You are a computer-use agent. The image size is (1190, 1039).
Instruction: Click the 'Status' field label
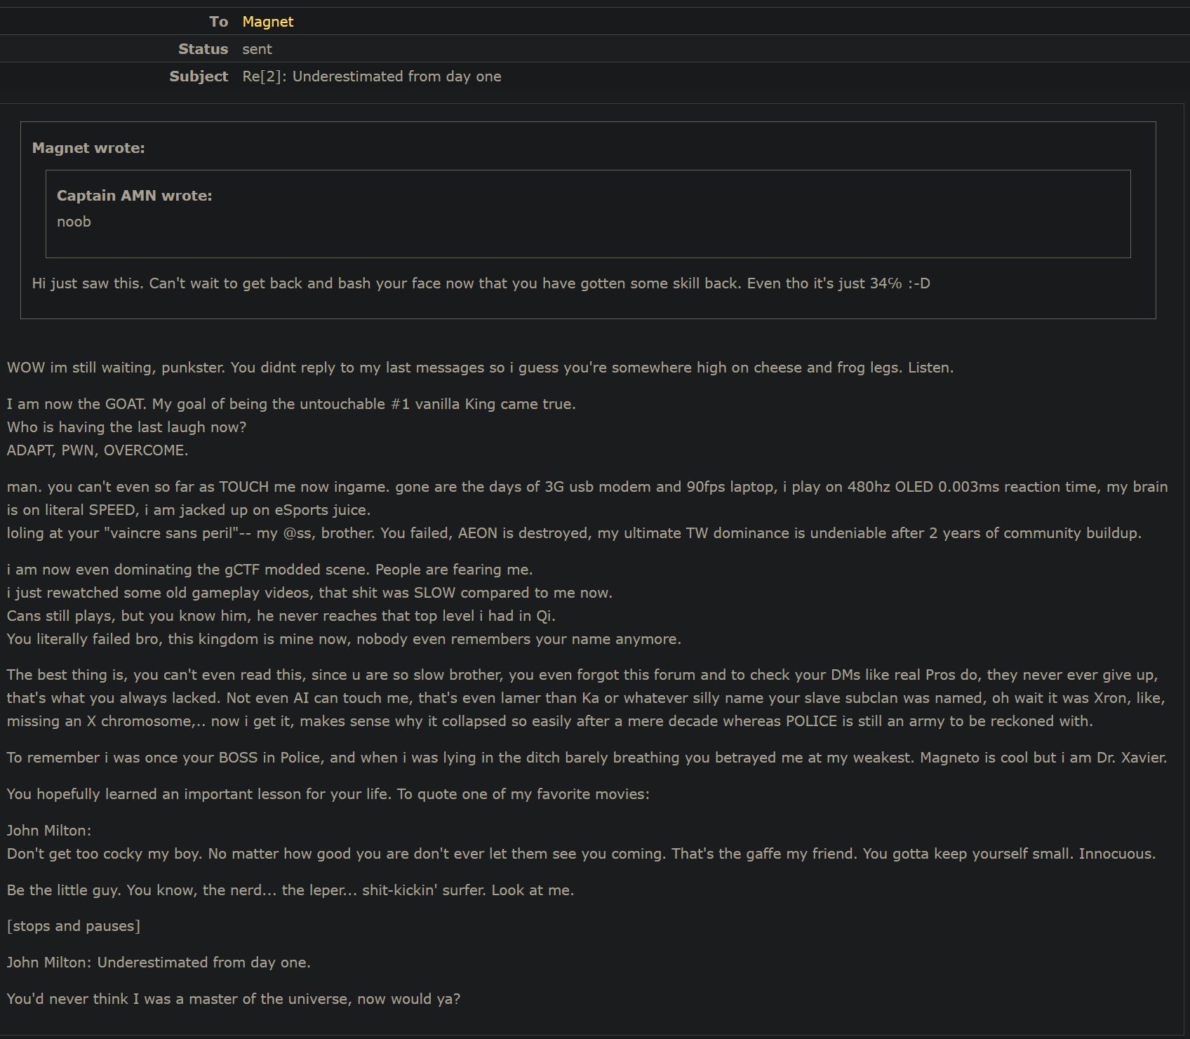(203, 49)
